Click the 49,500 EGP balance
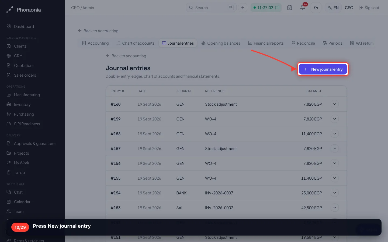The height and width of the screenshot is (242, 388). coord(311,208)
